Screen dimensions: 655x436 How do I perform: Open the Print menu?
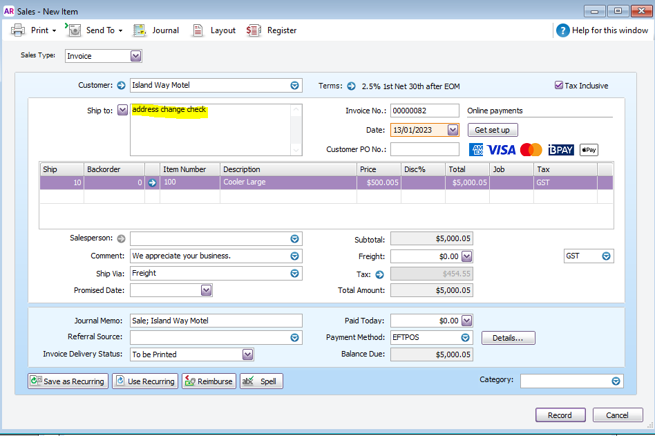pos(32,30)
